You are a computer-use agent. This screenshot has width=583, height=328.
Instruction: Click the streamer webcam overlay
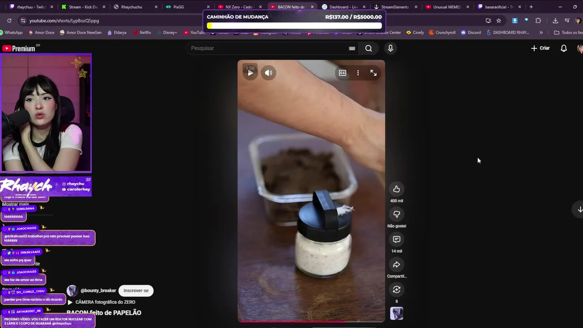(46, 113)
